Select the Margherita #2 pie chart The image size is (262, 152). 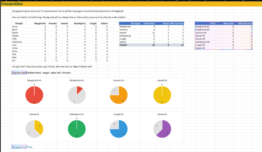77,95
